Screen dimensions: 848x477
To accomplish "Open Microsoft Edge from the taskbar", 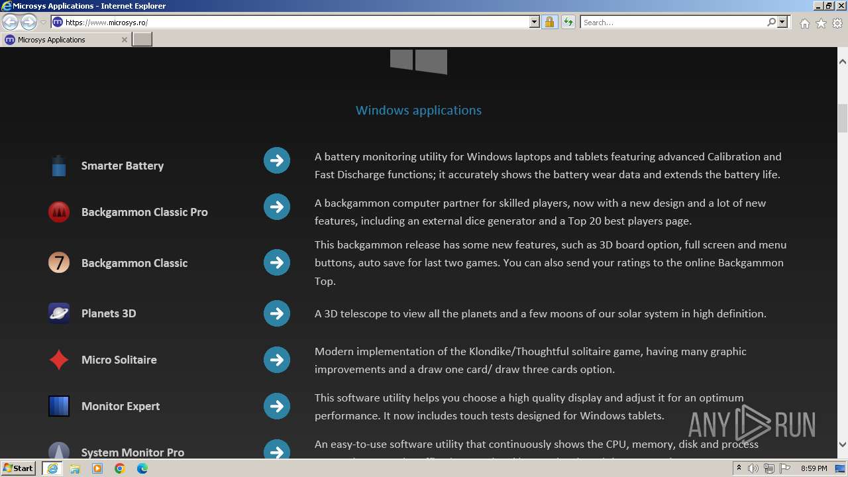I will pyautogui.click(x=142, y=468).
